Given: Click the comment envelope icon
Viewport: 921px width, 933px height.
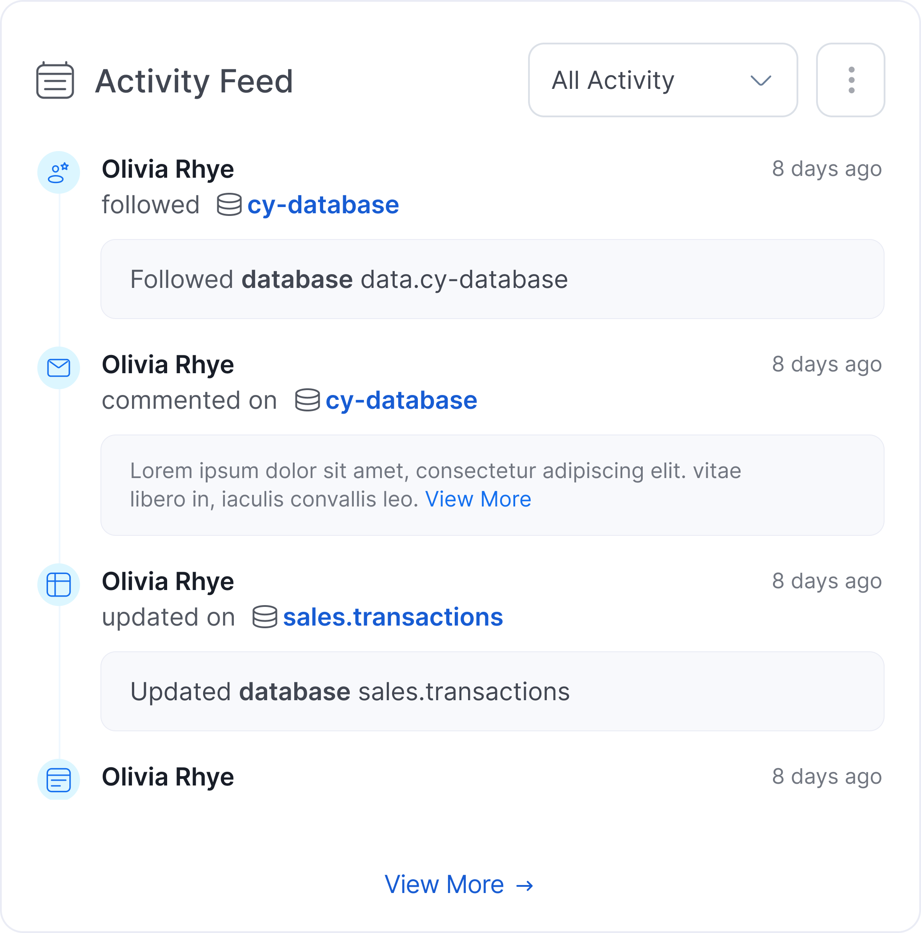Looking at the screenshot, I should click(59, 368).
